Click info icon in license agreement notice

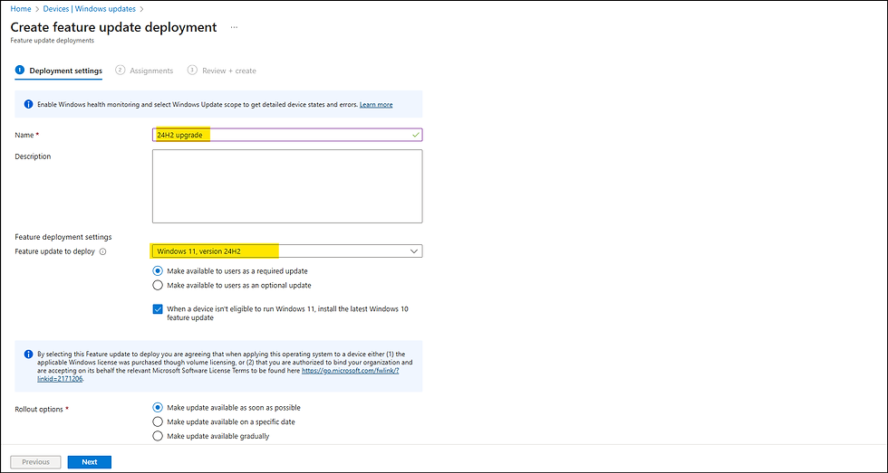(x=28, y=355)
